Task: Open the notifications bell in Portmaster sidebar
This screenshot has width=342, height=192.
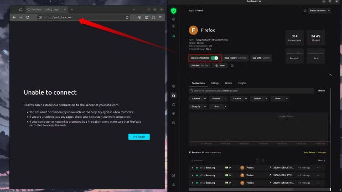Action: point(173,35)
